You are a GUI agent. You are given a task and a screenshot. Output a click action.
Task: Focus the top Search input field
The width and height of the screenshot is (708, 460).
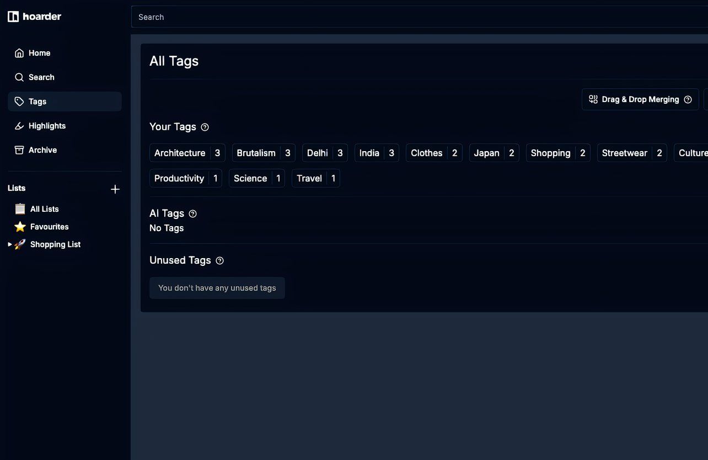click(x=420, y=17)
